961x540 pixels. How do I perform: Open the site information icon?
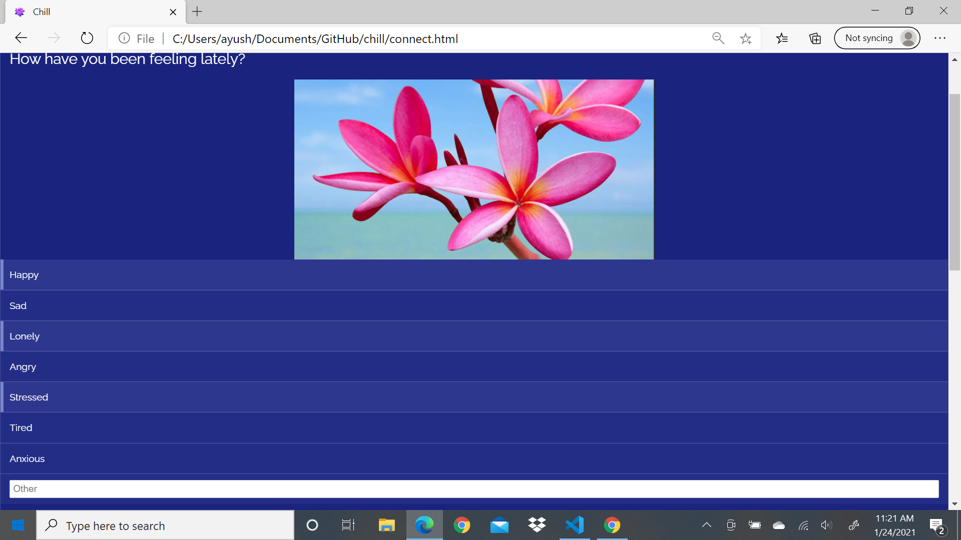point(124,38)
